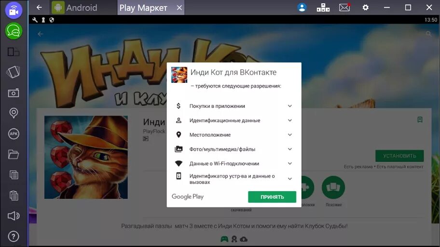Click the game description text
This screenshot has width=440, height=247.
(234, 226)
